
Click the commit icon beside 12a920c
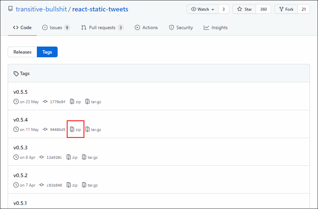point(42,157)
